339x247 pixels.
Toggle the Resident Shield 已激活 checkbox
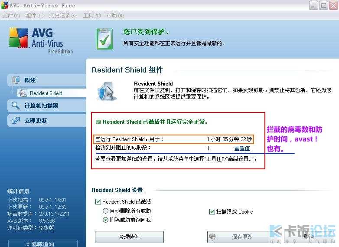[x=98, y=202]
